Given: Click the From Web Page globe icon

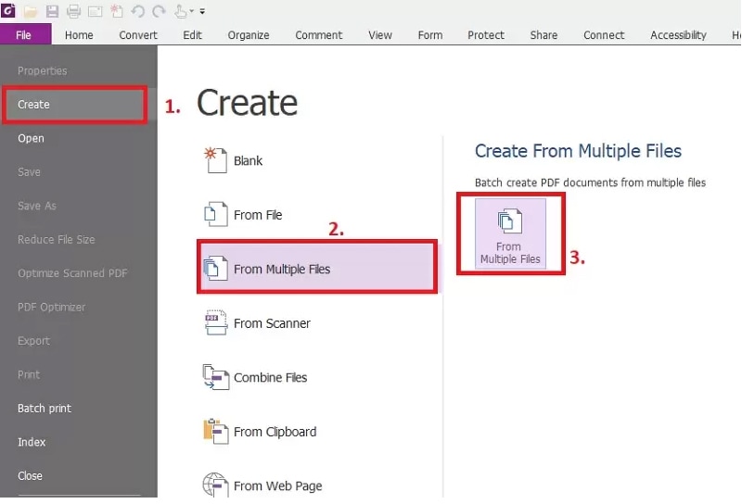Looking at the screenshot, I should (216, 485).
